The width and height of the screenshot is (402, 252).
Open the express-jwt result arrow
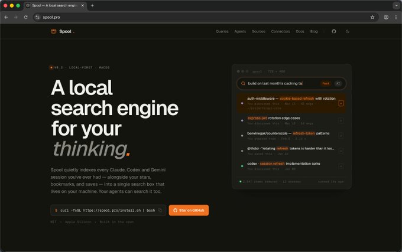coord(341,120)
